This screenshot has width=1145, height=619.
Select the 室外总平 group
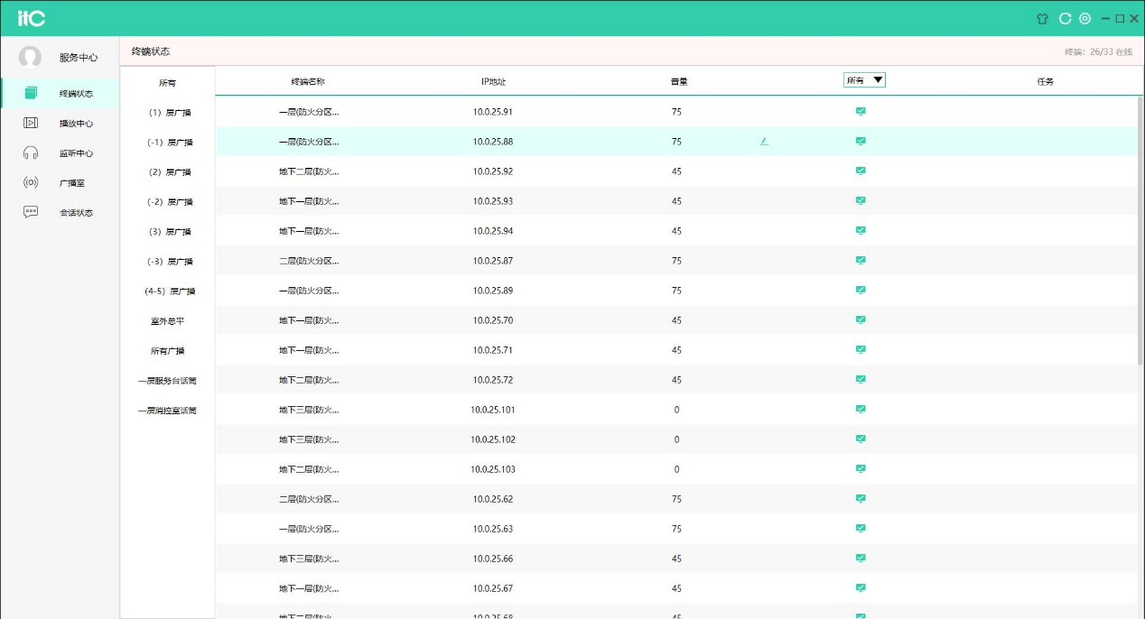click(168, 321)
